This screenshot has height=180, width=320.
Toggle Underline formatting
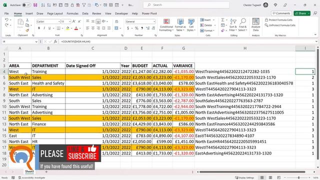coord(49,28)
